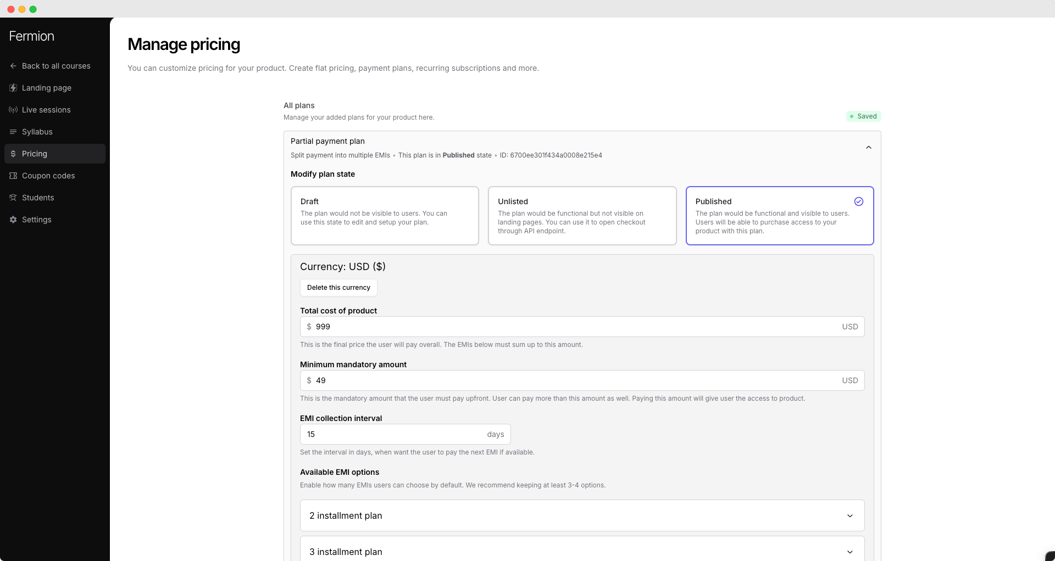Open the Fermion home header
The height and width of the screenshot is (561, 1055).
31,36
